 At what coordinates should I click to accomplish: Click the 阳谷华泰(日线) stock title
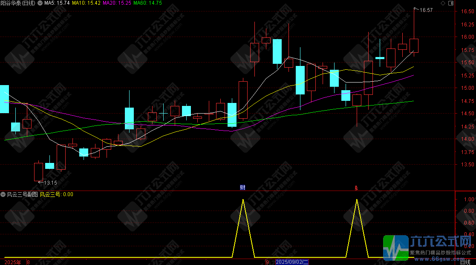(x=18, y=3)
